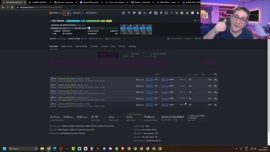Click GPU 2 hashrate 699.4 value

[140, 92]
